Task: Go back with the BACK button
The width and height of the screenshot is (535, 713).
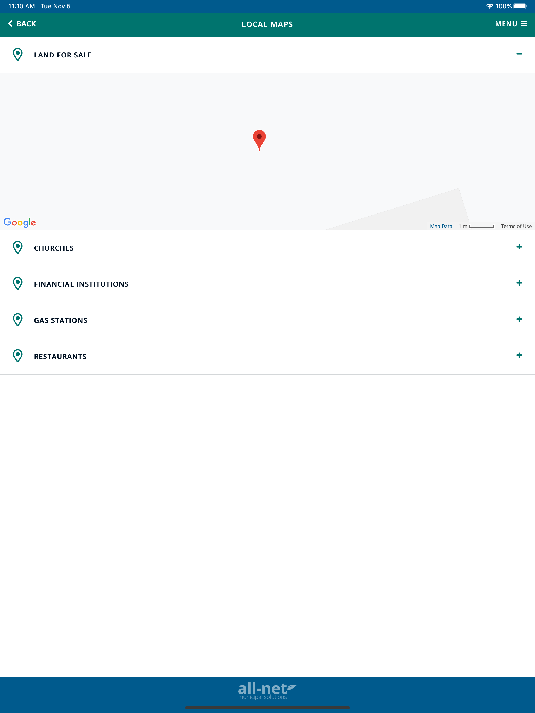Action: [x=22, y=24]
